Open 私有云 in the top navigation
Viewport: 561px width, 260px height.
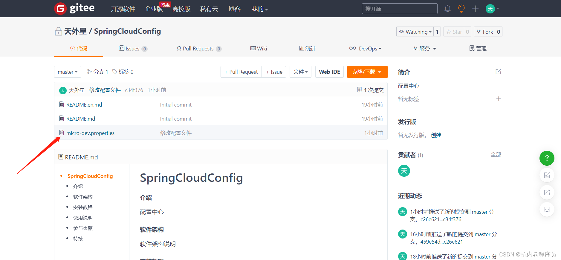pyautogui.click(x=209, y=9)
